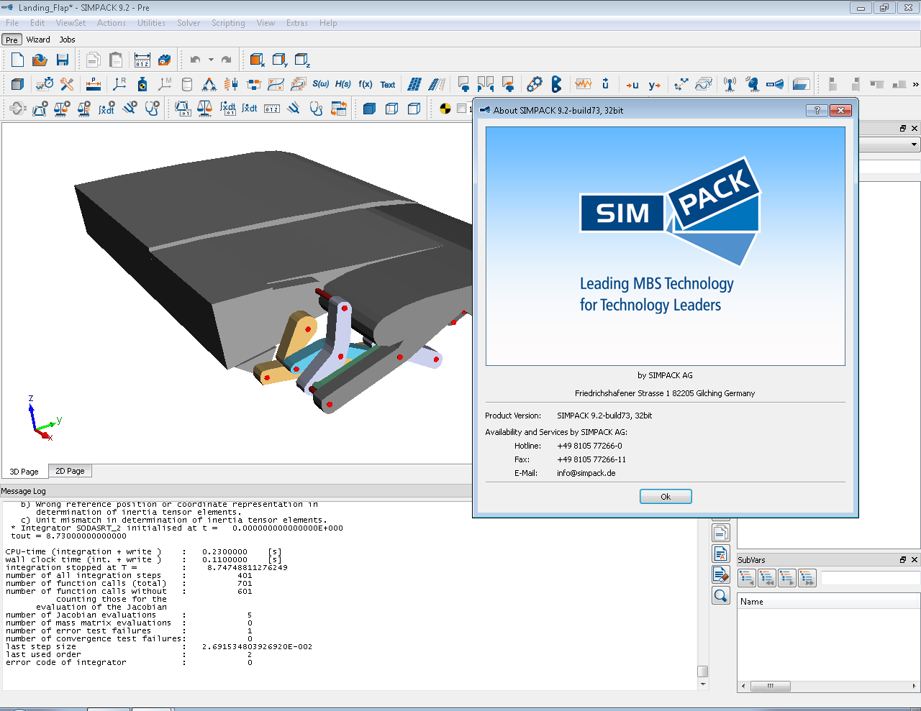Select the Pre tab

coord(12,40)
